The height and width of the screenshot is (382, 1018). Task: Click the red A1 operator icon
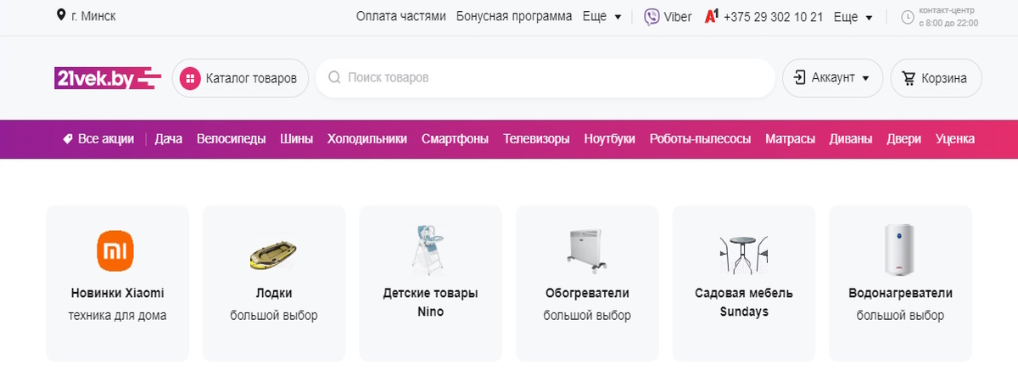(x=712, y=16)
